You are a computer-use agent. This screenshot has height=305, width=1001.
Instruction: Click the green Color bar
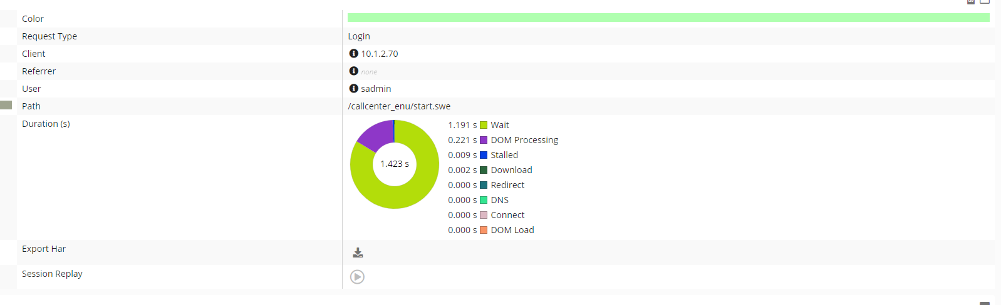pyautogui.click(x=668, y=18)
